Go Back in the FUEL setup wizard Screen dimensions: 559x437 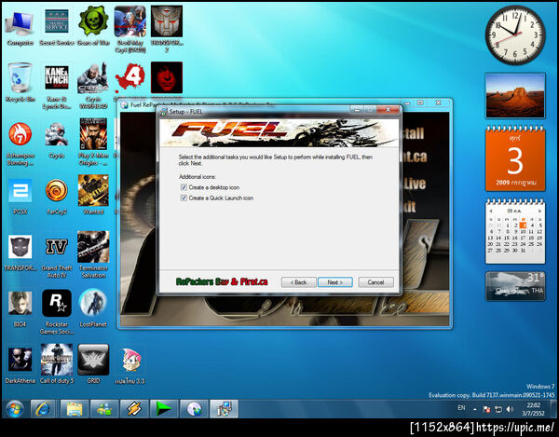[x=298, y=282]
